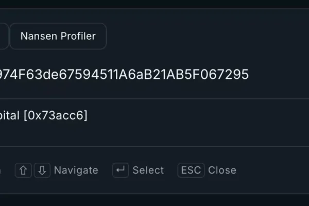Click the address ending in 5F067295
Viewport: 309px width, 206px height.
pos(124,75)
